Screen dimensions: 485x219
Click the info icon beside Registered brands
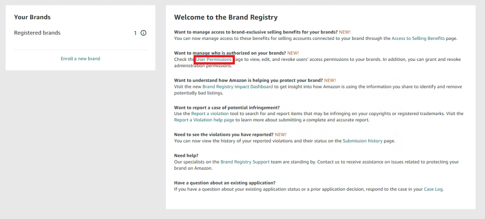(x=144, y=33)
